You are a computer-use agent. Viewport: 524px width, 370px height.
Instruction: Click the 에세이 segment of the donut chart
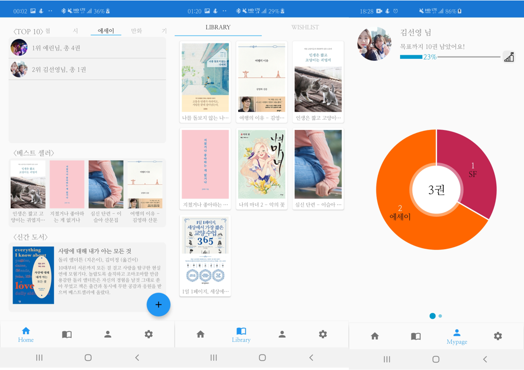tap(400, 215)
